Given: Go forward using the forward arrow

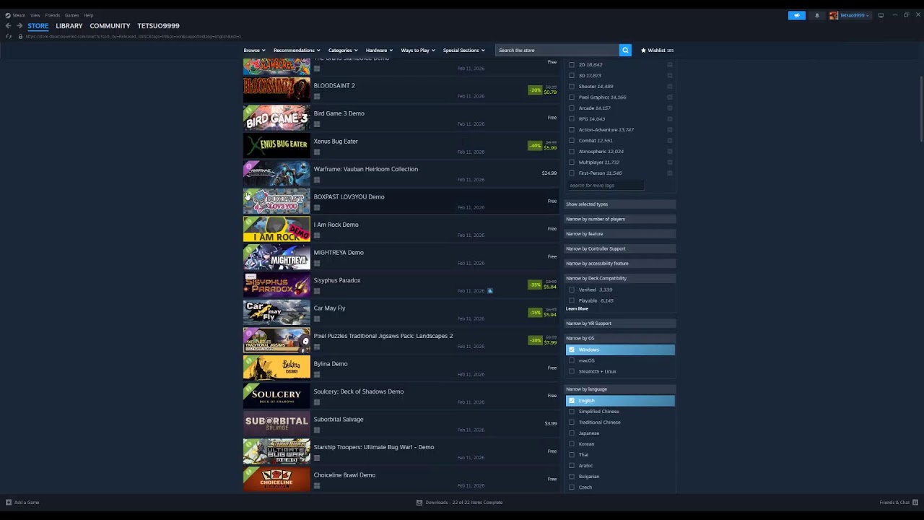Looking at the screenshot, I should point(20,26).
